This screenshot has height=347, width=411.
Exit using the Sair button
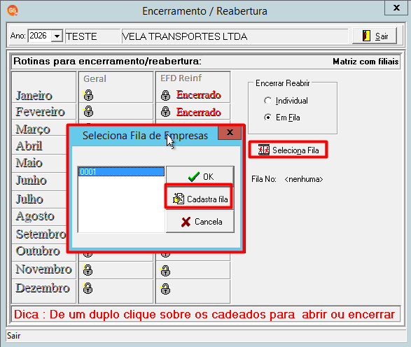[375, 36]
